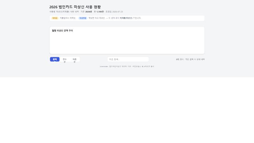Click the 카드 클릭 시 상세 내역 hint text
This screenshot has width=254, height=143.
point(195,59)
